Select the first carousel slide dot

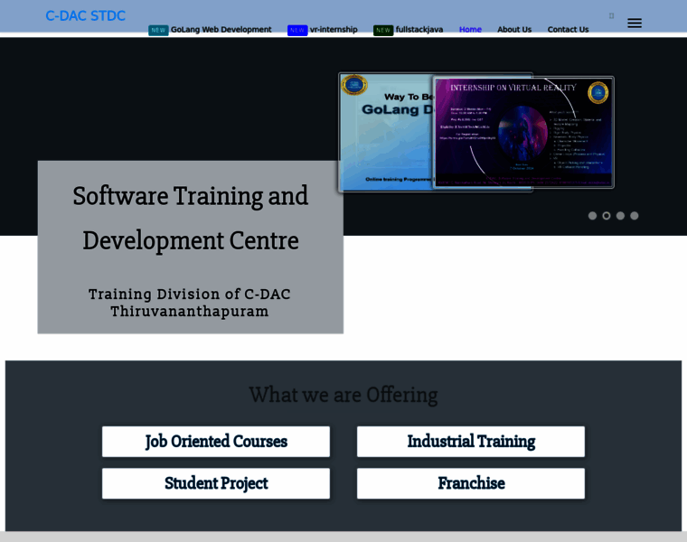pos(592,216)
